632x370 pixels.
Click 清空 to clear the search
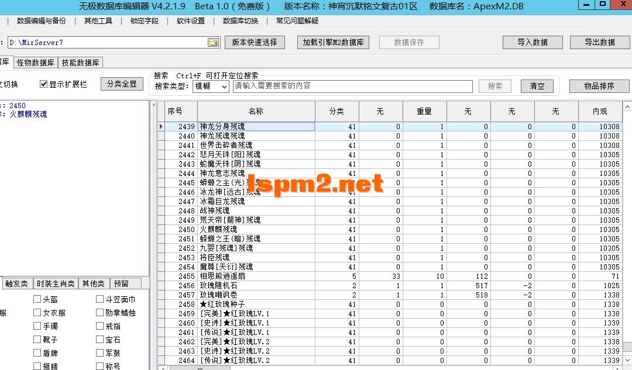click(x=537, y=86)
